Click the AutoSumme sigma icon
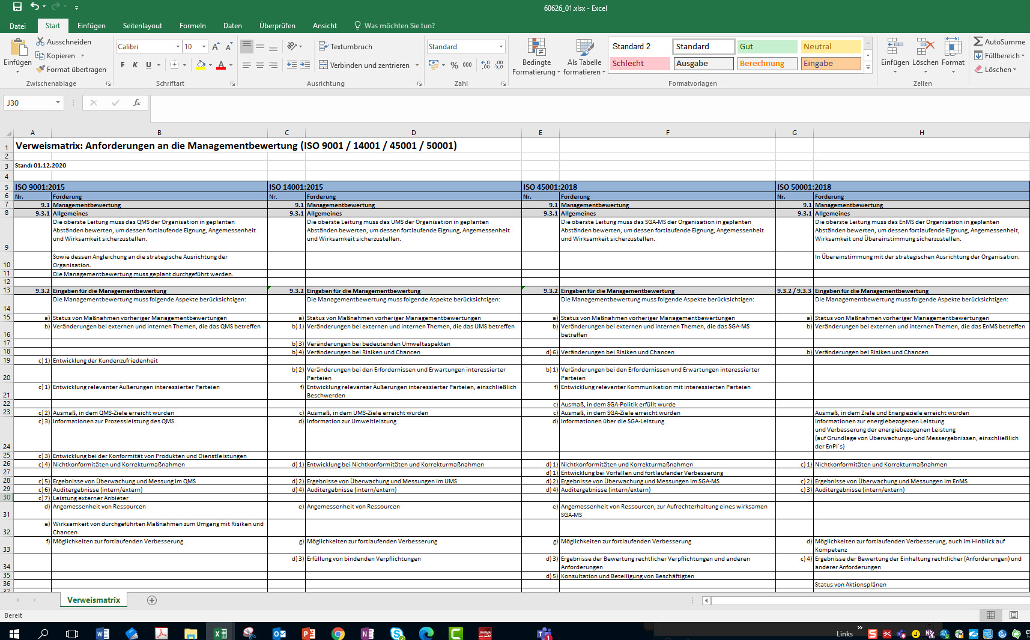This screenshot has height=640, width=1030. coord(978,41)
